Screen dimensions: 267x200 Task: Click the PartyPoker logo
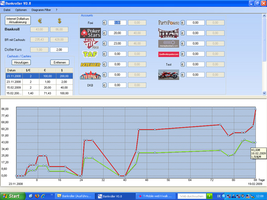pos(169,23)
